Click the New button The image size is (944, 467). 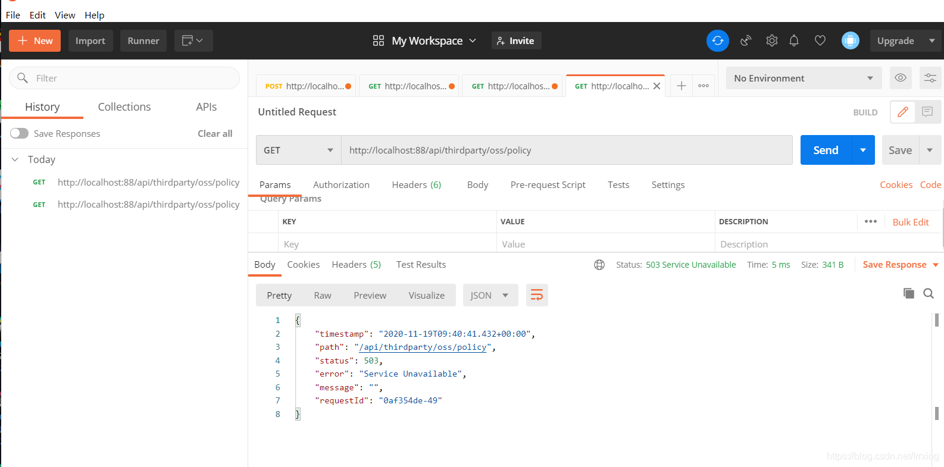point(35,40)
